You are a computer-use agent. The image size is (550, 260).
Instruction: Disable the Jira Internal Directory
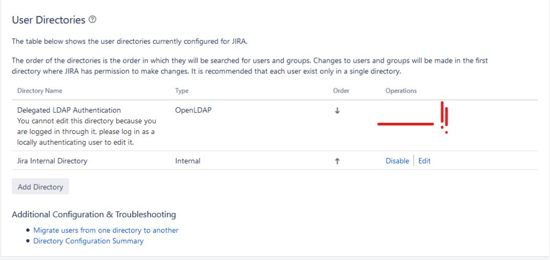click(397, 161)
